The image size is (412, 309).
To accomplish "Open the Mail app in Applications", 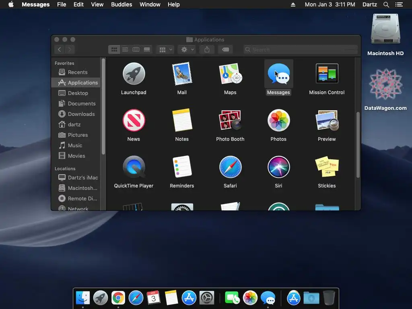I will 182,74.
